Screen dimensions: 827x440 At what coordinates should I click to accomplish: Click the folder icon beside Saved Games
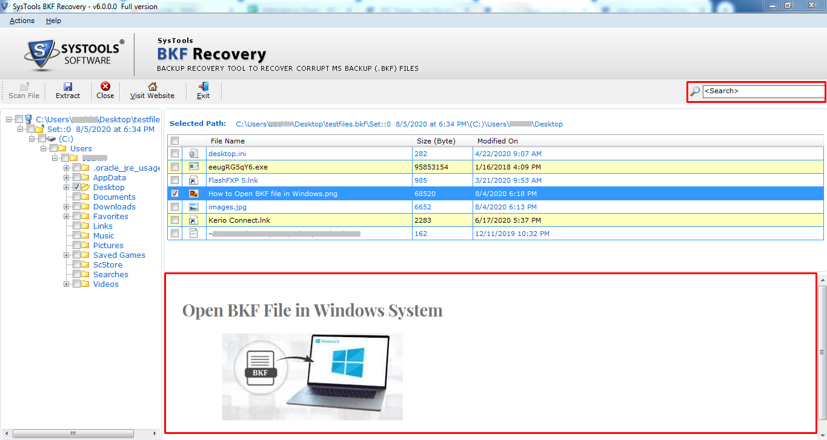86,255
